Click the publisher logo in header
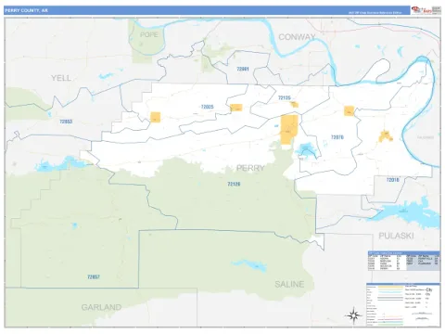Viewport: 445px width, 334px height. click(426, 10)
